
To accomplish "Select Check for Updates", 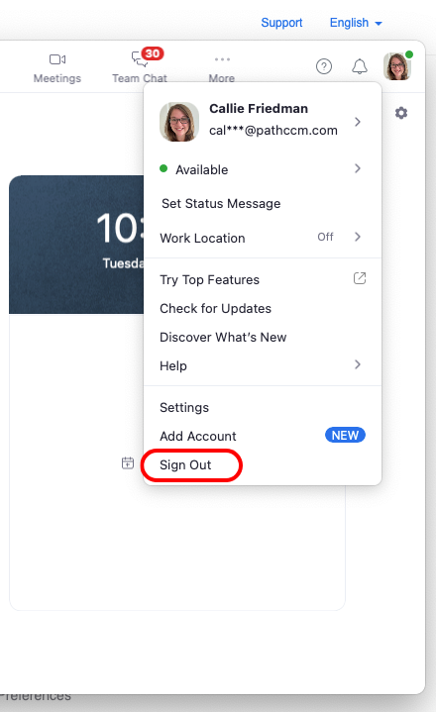I will [x=215, y=308].
